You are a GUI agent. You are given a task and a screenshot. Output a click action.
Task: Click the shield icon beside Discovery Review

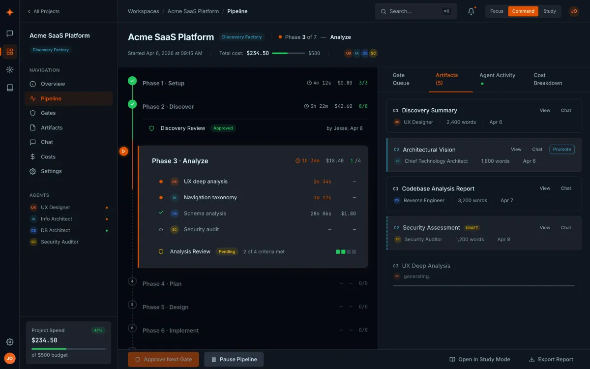point(151,128)
